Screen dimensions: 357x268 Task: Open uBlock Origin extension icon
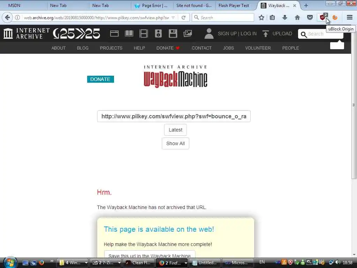(323, 17)
